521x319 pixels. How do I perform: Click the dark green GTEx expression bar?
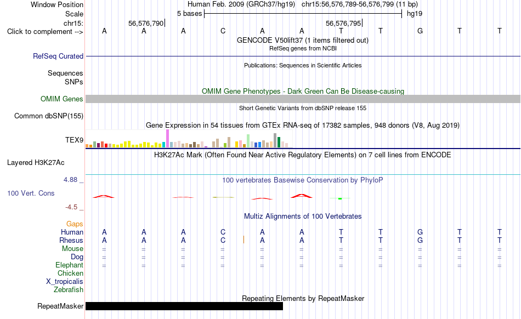click(x=279, y=142)
